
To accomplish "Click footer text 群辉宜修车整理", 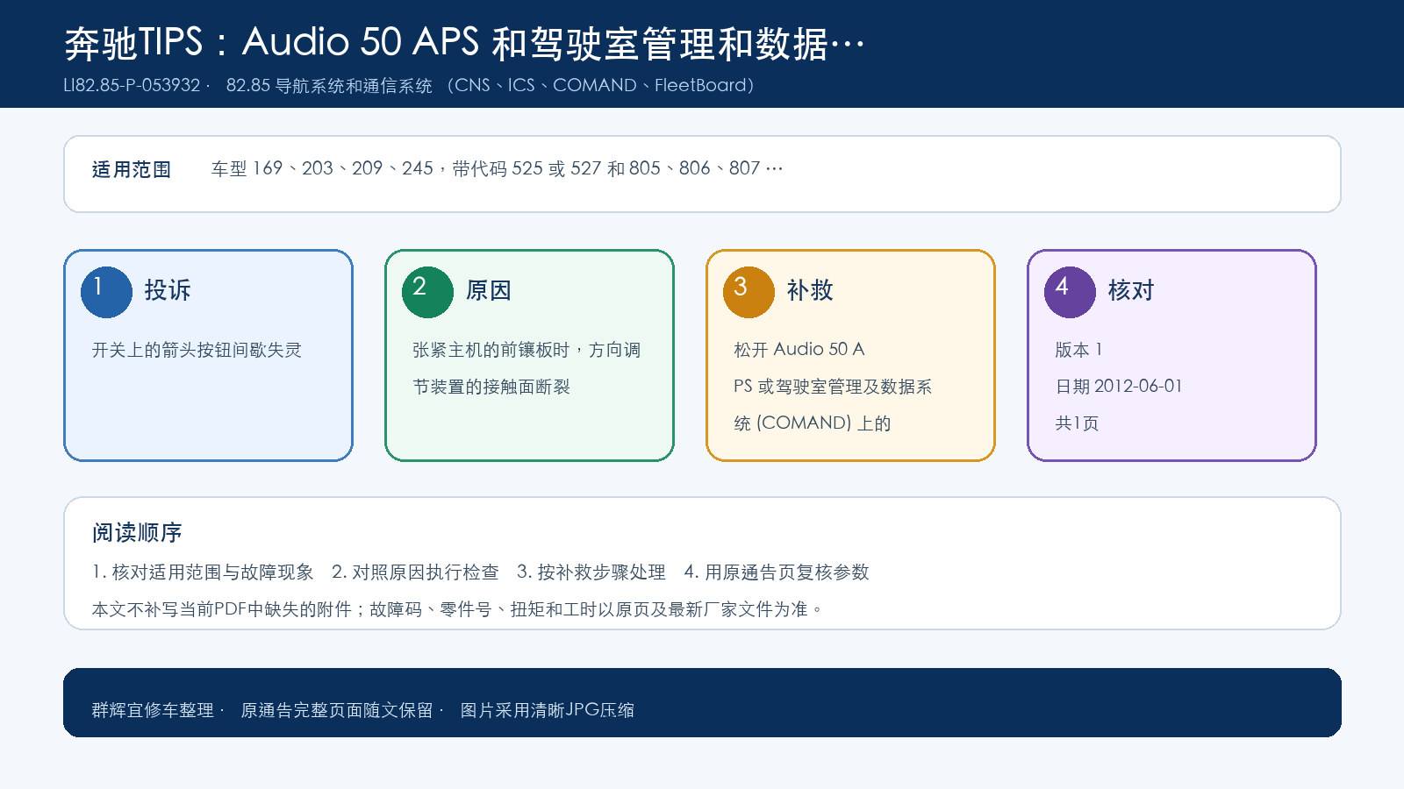I will (153, 710).
